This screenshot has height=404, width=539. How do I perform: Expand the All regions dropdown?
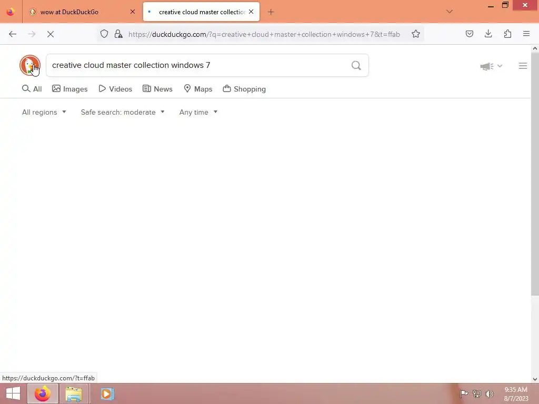44,112
